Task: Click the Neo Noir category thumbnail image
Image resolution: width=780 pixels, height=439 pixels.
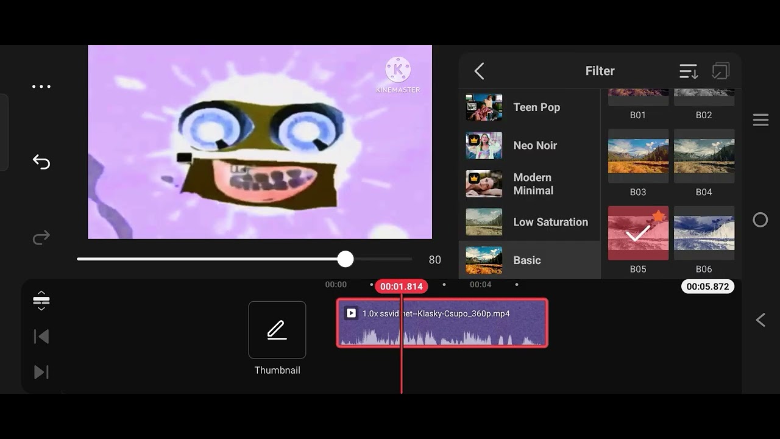Action: (484, 145)
